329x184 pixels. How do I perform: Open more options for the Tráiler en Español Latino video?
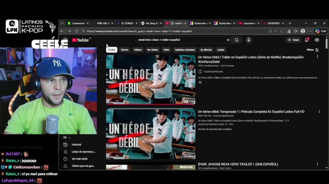point(317,57)
